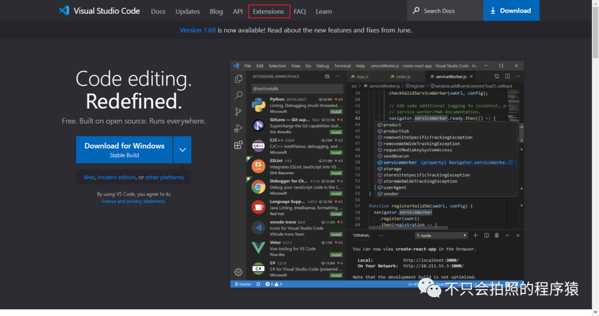Maximize terminal panel with the up chevron
The image size is (599, 316).
coord(507,236)
